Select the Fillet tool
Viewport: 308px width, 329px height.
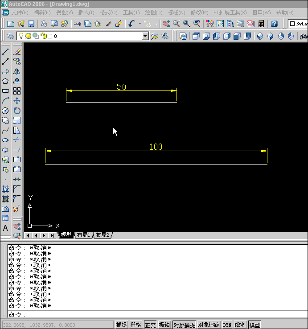[x=17, y=199]
